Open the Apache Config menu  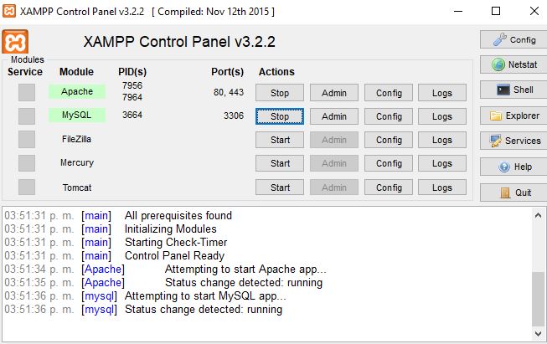[x=388, y=93]
